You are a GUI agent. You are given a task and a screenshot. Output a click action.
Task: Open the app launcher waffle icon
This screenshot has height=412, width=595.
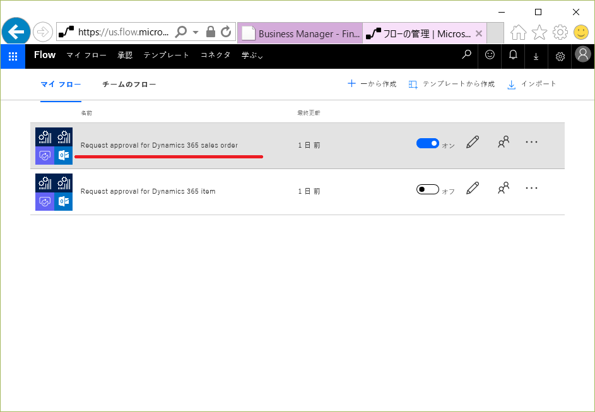pos(13,57)
